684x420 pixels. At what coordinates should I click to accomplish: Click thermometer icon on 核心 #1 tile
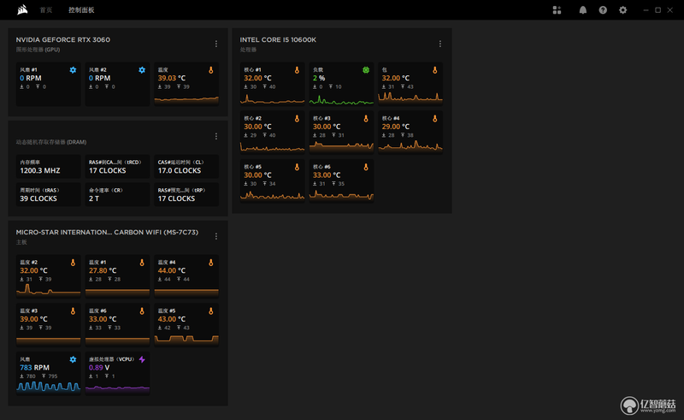(297, 70)
